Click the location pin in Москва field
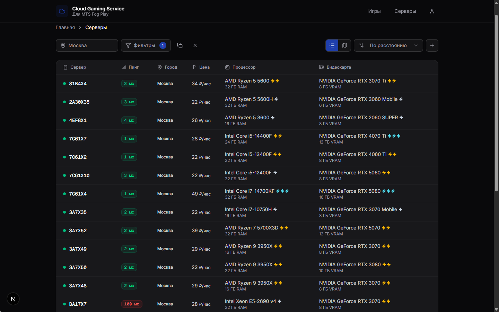This screenshot has height=312, width=499. coord(63,45)
